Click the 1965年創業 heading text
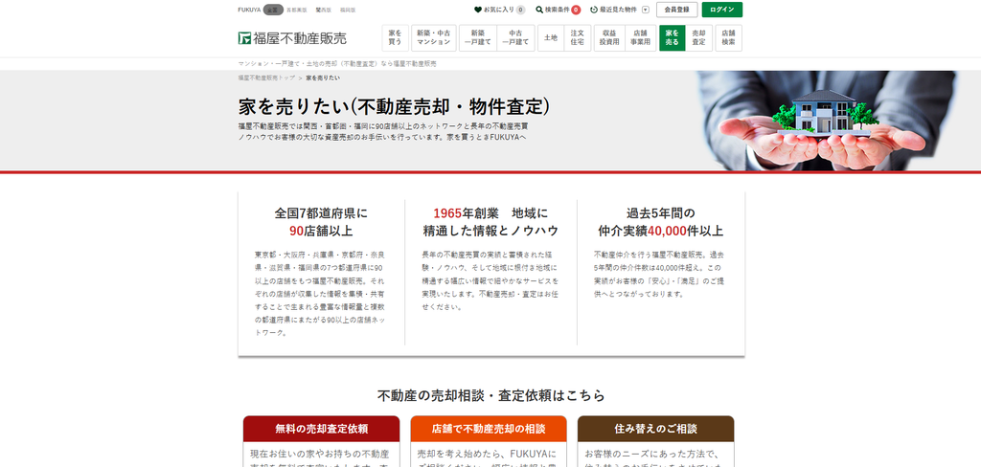 tap(466, 212)
